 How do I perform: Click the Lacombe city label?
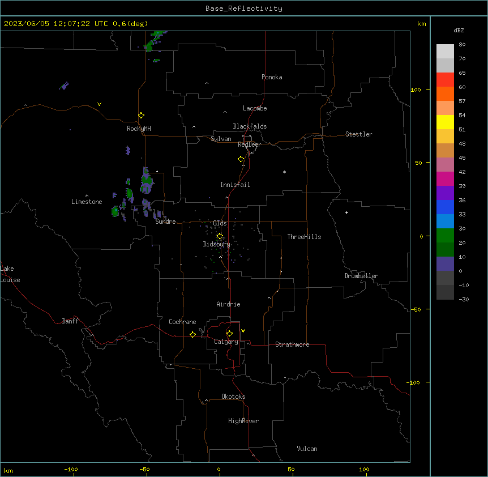pos(255,108)
